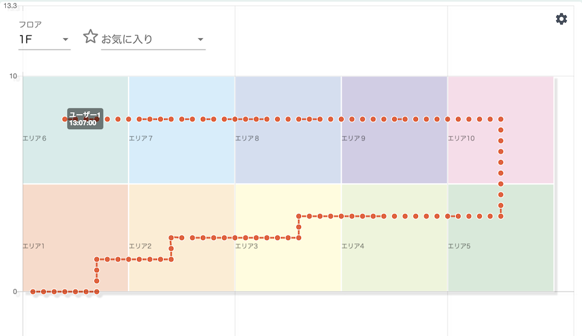Viewport: 582px width, 336px height.
Task: Select the エリア7 light blue zone
Action: click(x=182, y=155)
